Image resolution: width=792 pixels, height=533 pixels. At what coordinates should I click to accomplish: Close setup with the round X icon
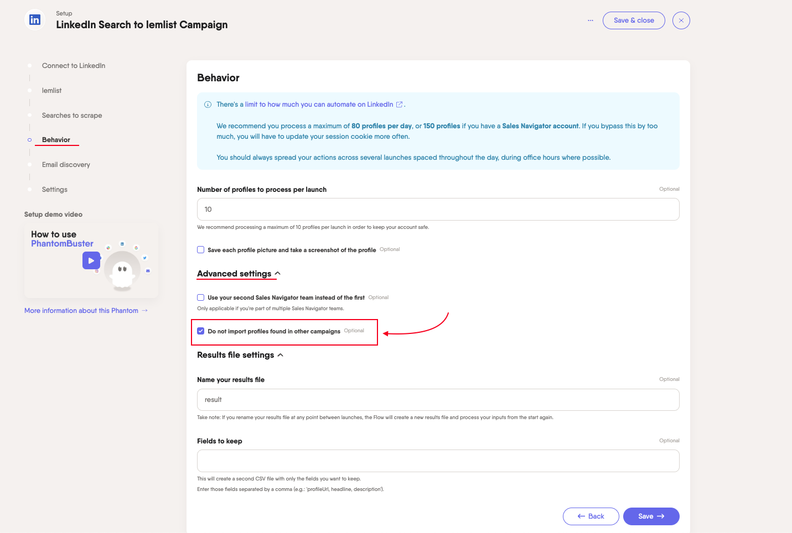point(681,20)
